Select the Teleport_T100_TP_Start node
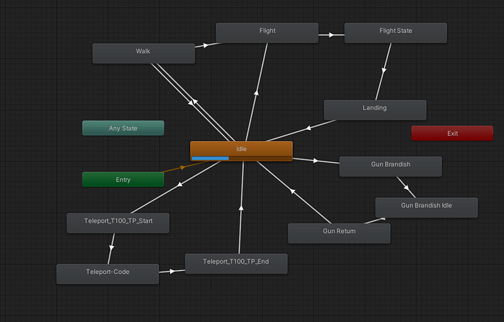Viewport: 504px width, 322px height. (118, 223)
